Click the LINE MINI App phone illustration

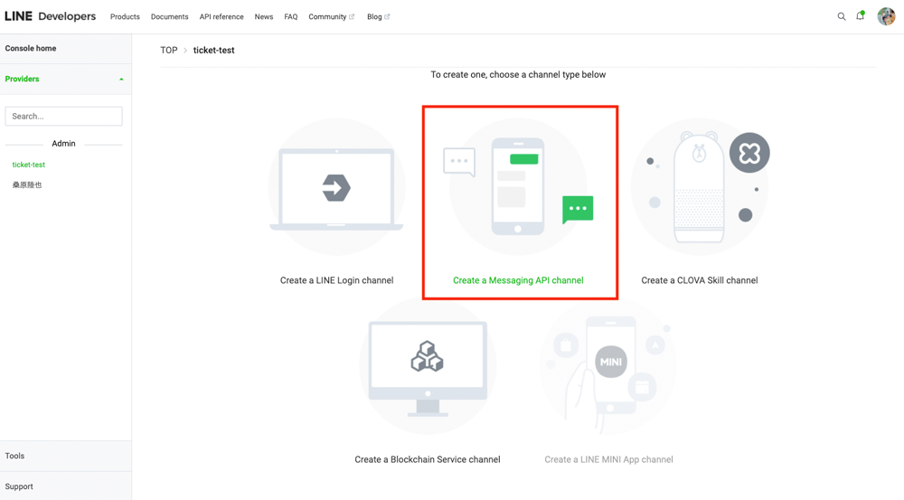(x=608, y=366)
